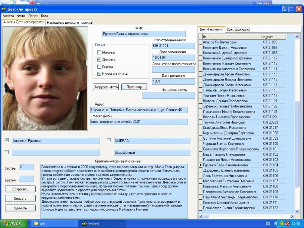Click the regnum cell KIH 20829
Image resolution: width=304 pixels, height=228 pixels.
[x=274, y=122]
